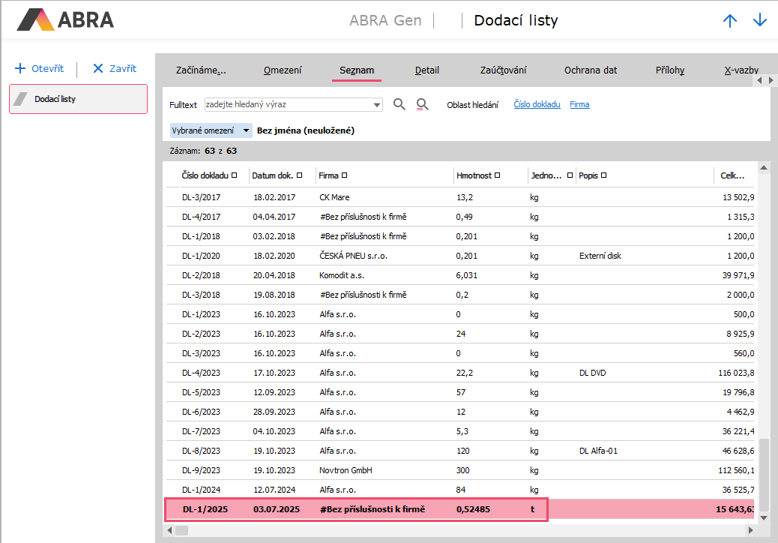Image resolution: width=778 pixels, height=543 pixels.
Task: Click the ABRA Gen title text
Action: click(385, 20)
